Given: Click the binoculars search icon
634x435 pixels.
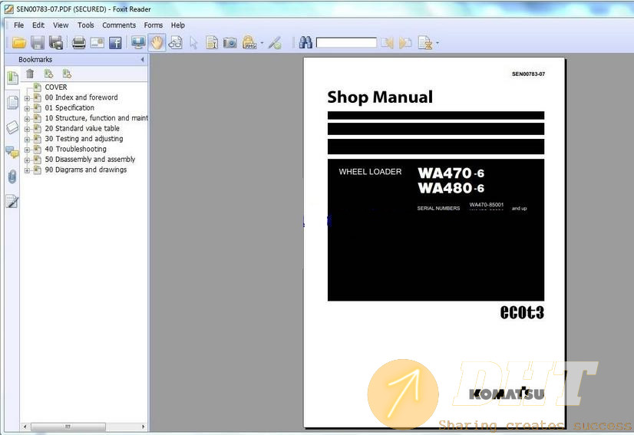Looking at the screenshot, I should coord(305,42).
